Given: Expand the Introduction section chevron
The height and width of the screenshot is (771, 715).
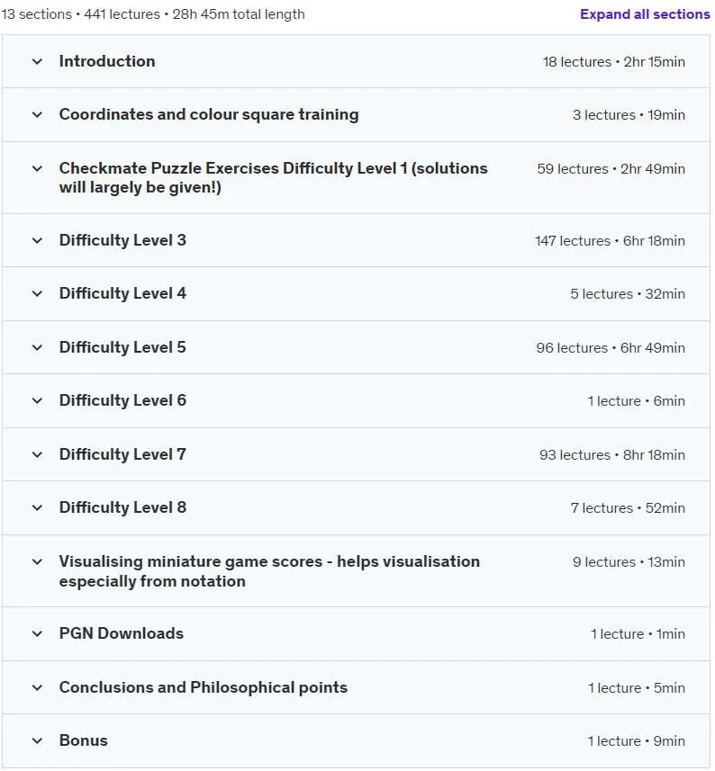Looking at the screenshot, I should (x=37, y=61).
